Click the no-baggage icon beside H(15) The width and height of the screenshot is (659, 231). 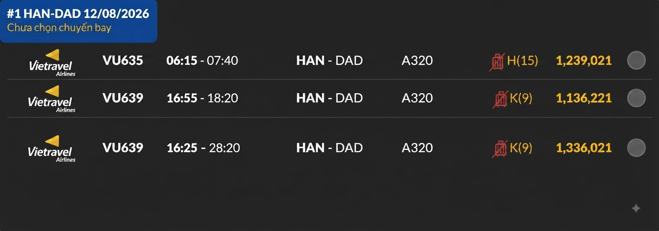(x=497, y=62)
